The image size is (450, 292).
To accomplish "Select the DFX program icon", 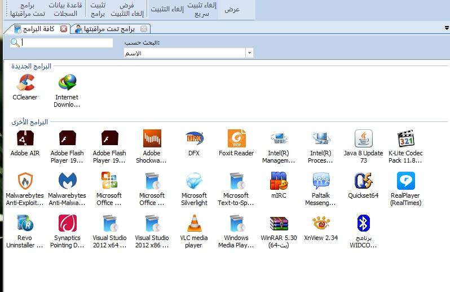I will pos(195,138).
